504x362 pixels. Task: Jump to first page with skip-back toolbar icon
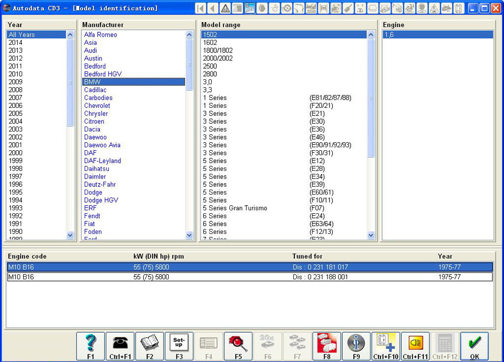201,8
